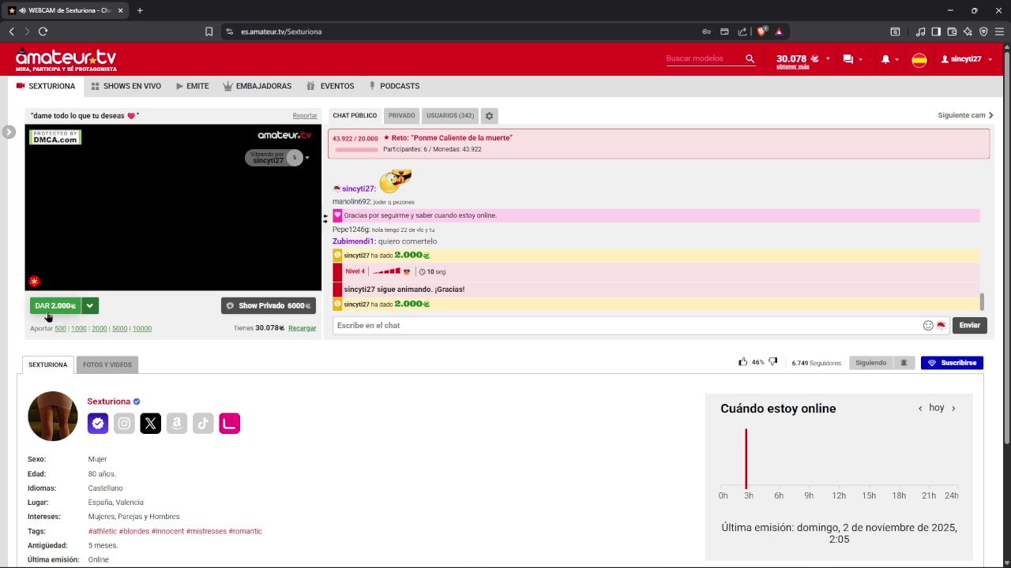Click the thumbs up like icon
1011x568 pixels.
pos(742,362)
